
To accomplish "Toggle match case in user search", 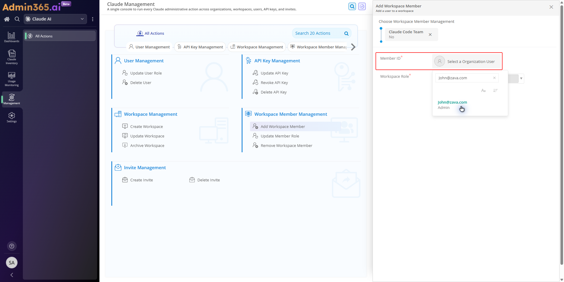I will 483,90.
